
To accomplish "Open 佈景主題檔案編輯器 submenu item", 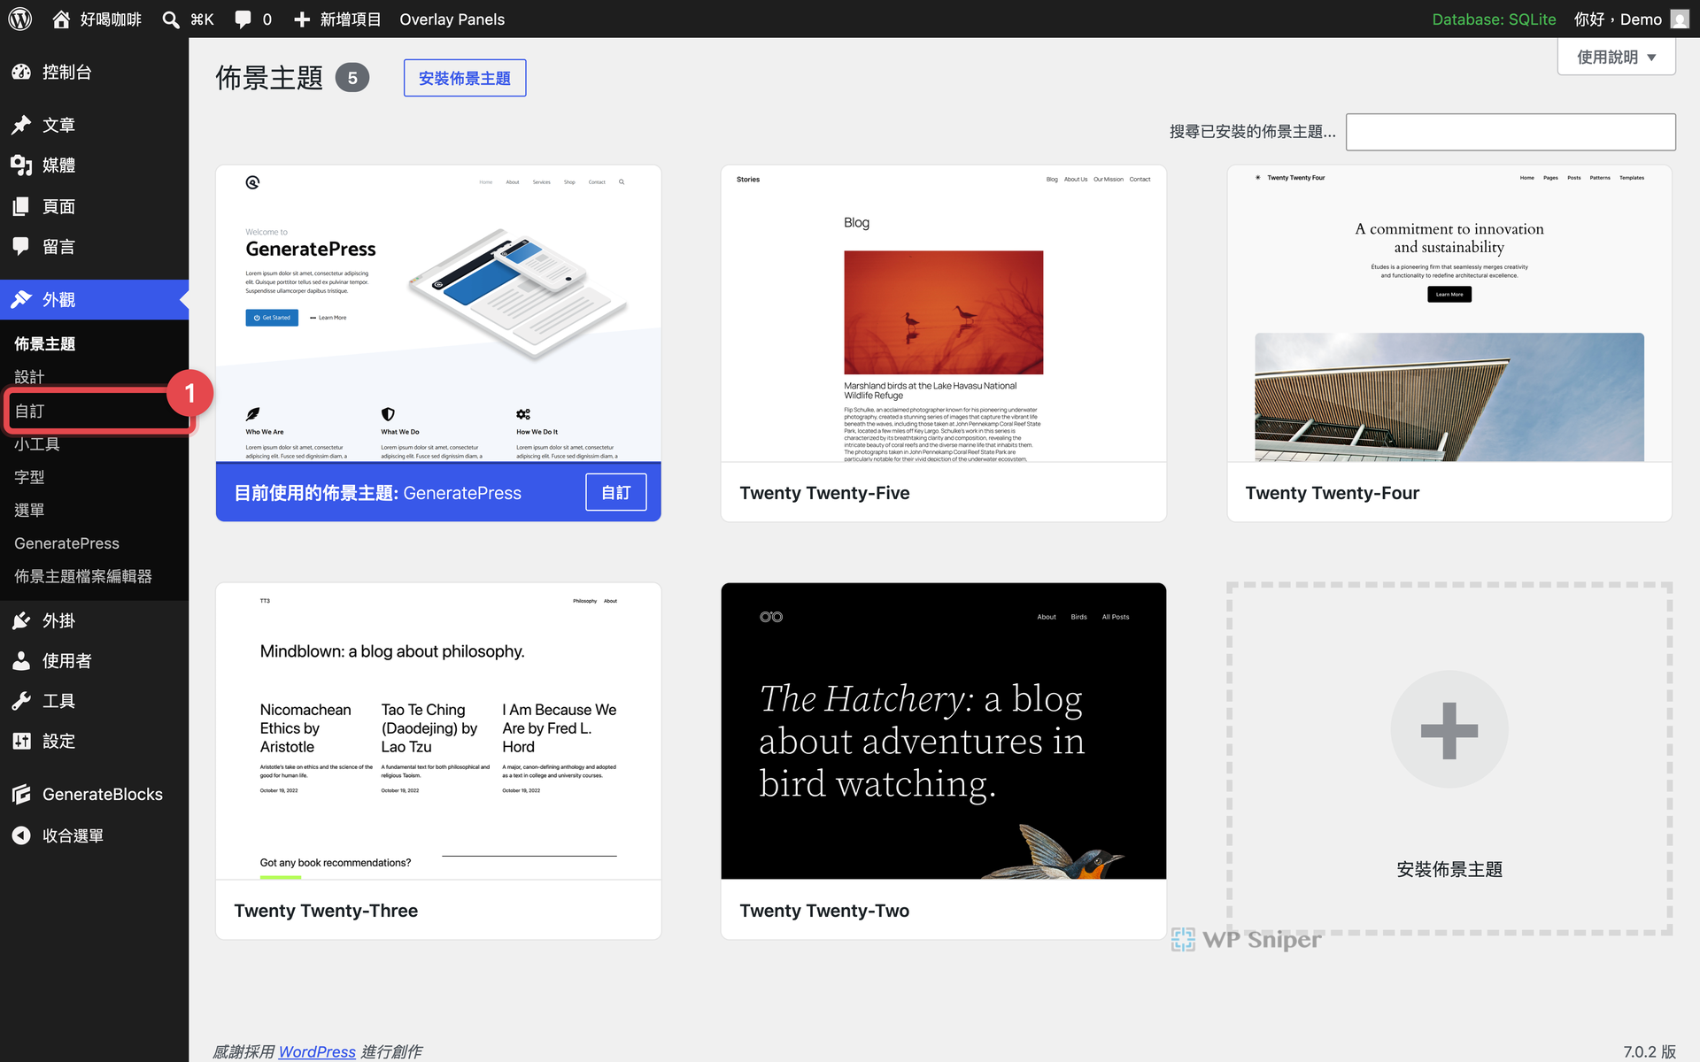I will click(83, 577).
